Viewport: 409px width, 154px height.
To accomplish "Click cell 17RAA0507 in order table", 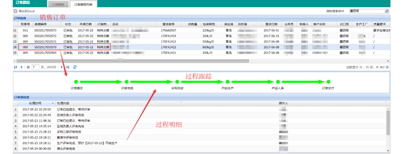I will point(169,31).
